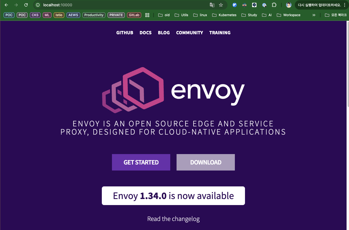Screen dimensions: 349x230
Task: Open the Study bookmarks folder
Action: [249, 15]
